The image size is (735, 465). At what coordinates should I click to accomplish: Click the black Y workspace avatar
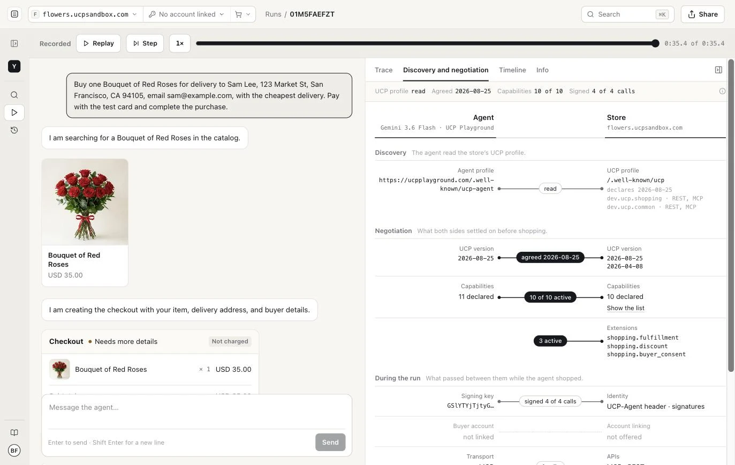(x=14, y=66)
